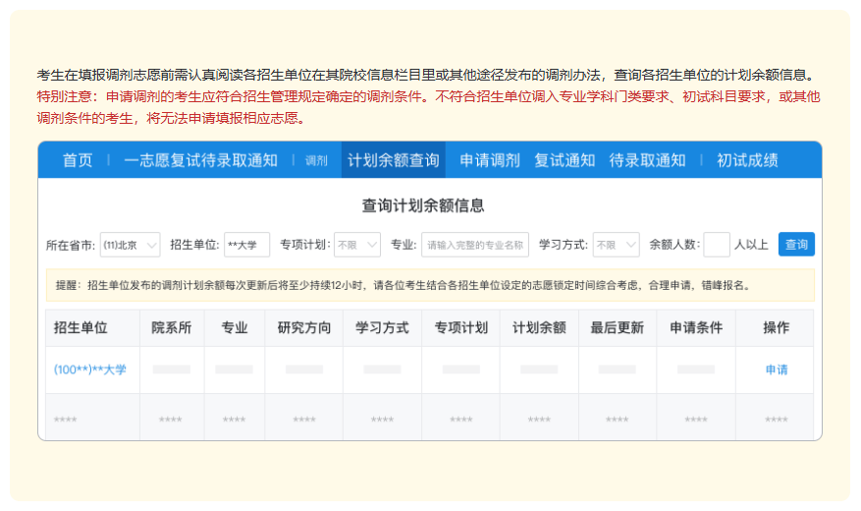Open the 首页 tab in navigation bar
The height and width of the screenshot is (511, 861).
(x=78, y=160)
